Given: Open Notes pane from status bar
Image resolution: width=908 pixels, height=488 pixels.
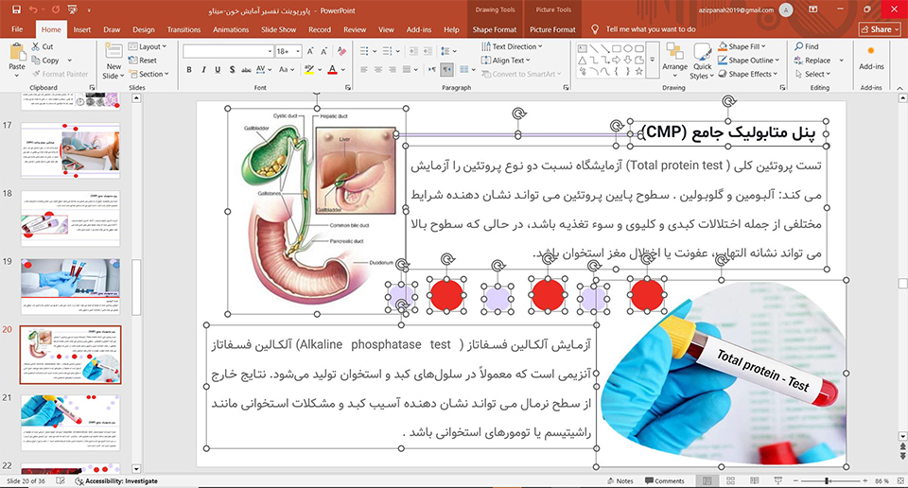Looking at the screenshot, I should [x=620, y=481].
